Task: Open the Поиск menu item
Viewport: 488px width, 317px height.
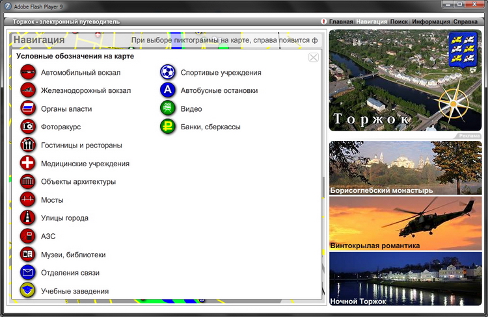Action: (399, 21)
